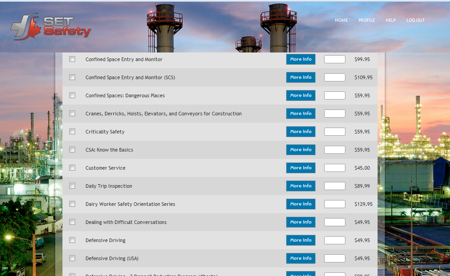Image resolution: width=450 pixels, height=276 pixels.
Task: Select the Daily Trip Inspection checkbox
Action: click(72, 186)
